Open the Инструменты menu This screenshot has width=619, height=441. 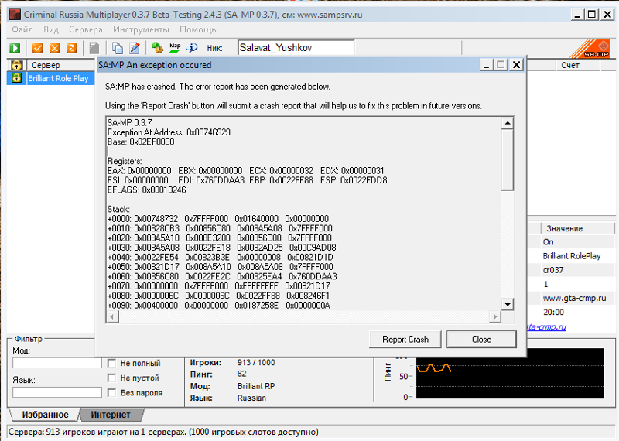141,29
